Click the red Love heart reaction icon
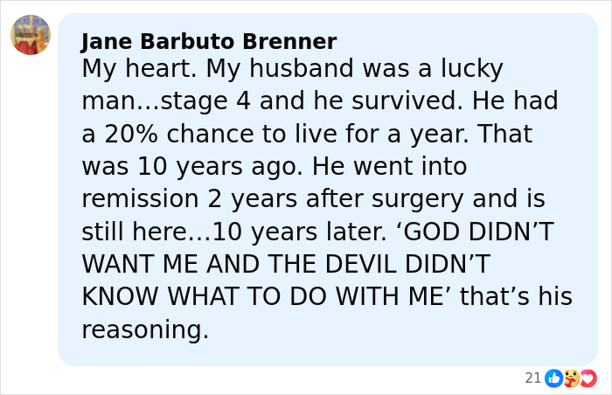Screen dimensions: 612x395 pyautogui.click(x=588, y=378)
